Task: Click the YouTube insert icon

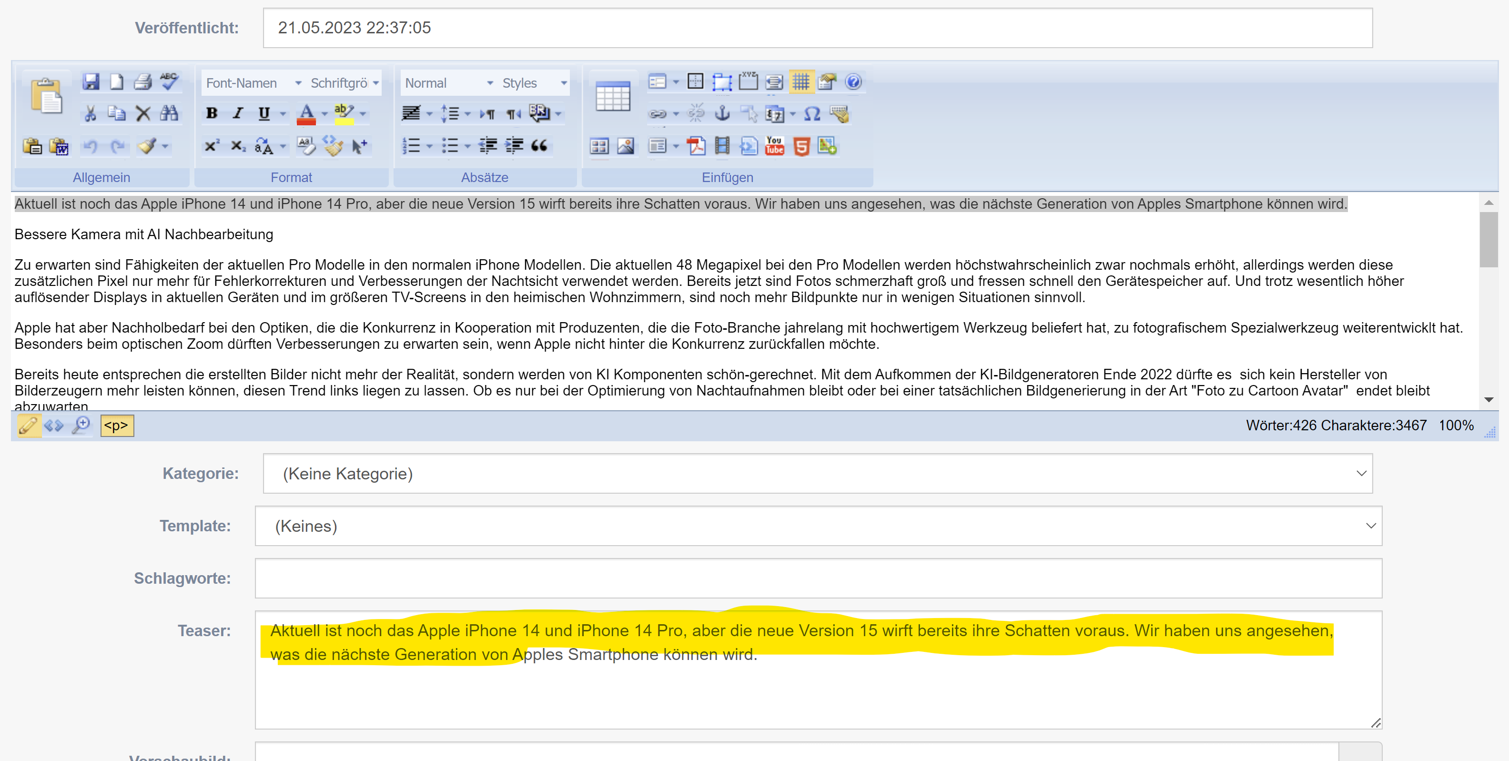Action: click(x=774, y=146)
